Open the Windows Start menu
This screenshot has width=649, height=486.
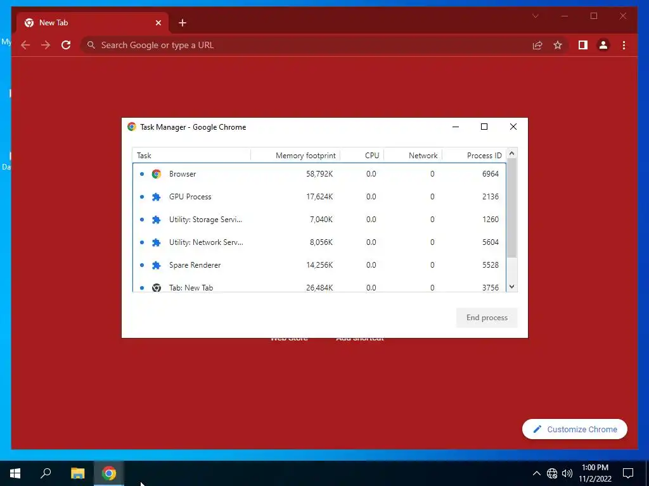[15, 473]
